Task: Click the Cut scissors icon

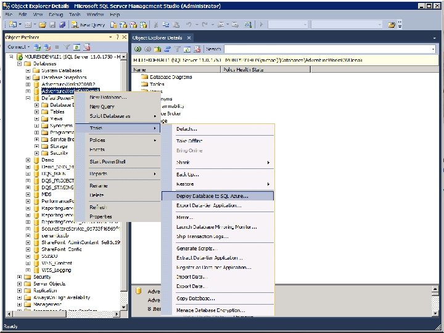Action: click(156, 25)
